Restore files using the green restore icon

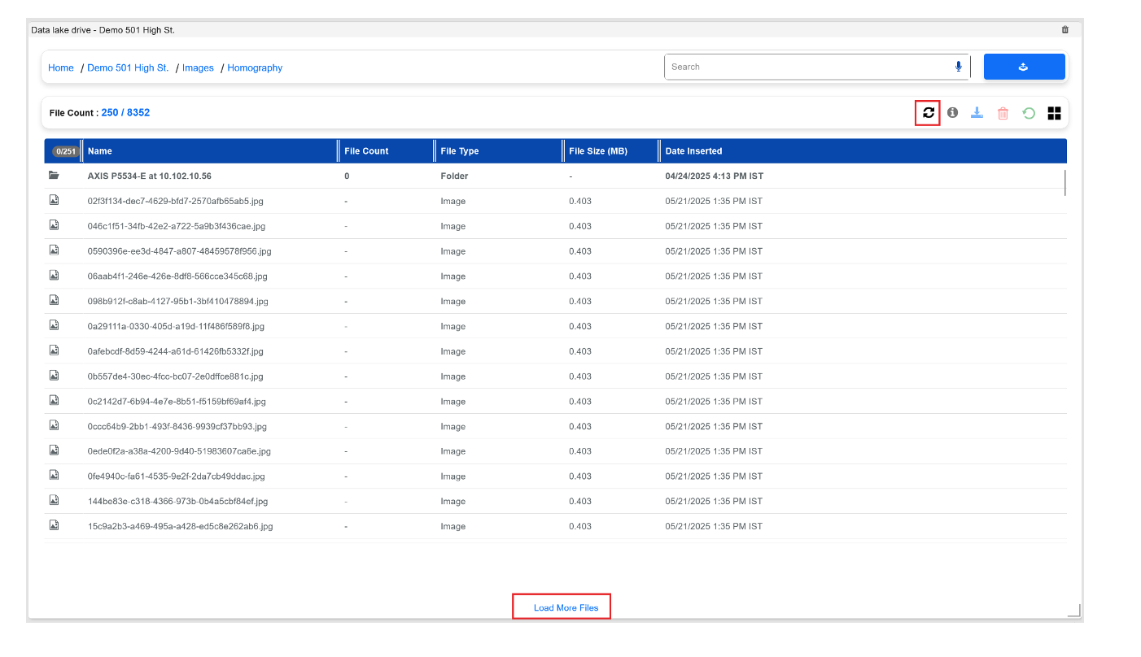click(x=1028, y=113)
